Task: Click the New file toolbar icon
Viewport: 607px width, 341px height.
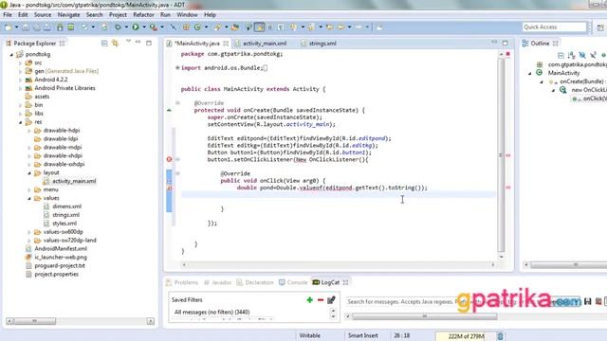Action: tap(8, 27)
